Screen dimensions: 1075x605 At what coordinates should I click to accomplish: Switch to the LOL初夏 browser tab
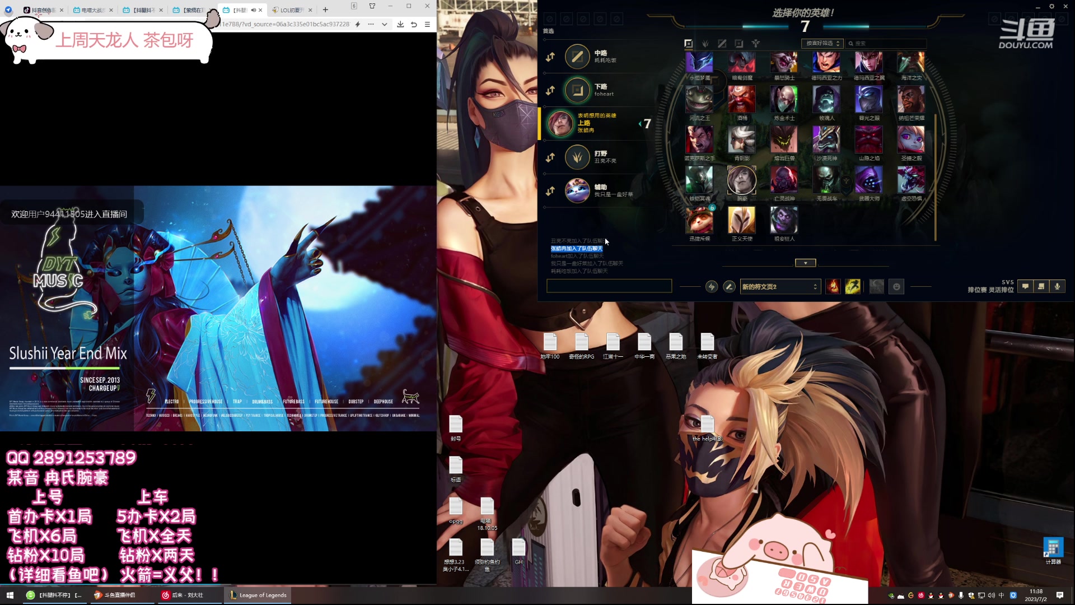click(x=292, y=10)
